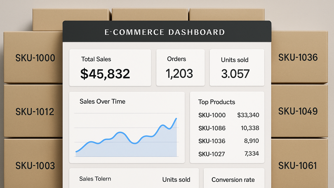The height and width of the screenshot is (188, 334).
Task: Choose SKU-1036 in the Top Products list
Action: (212, 141)
